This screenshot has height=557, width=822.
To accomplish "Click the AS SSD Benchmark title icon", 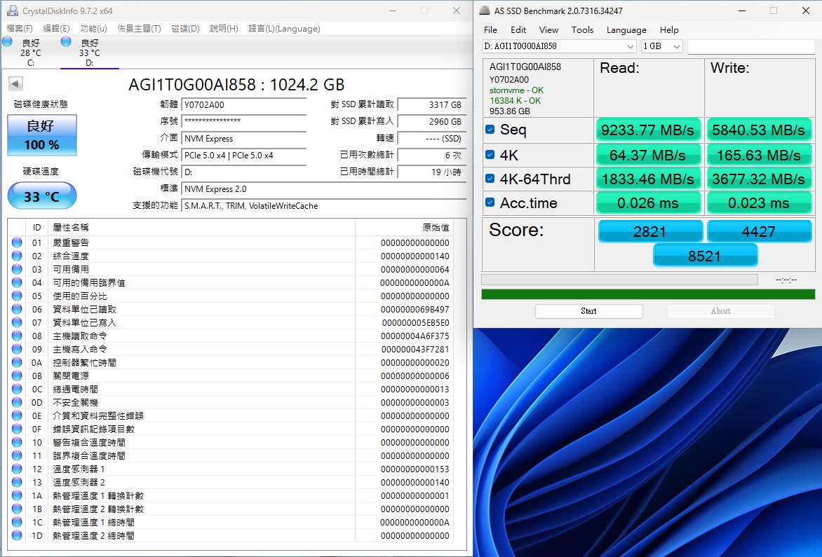I will (x=485, y=11).
